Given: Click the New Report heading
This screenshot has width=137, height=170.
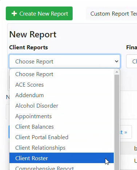Looking at the screenshot, I should pyautogui.click(x=33, y=34).
